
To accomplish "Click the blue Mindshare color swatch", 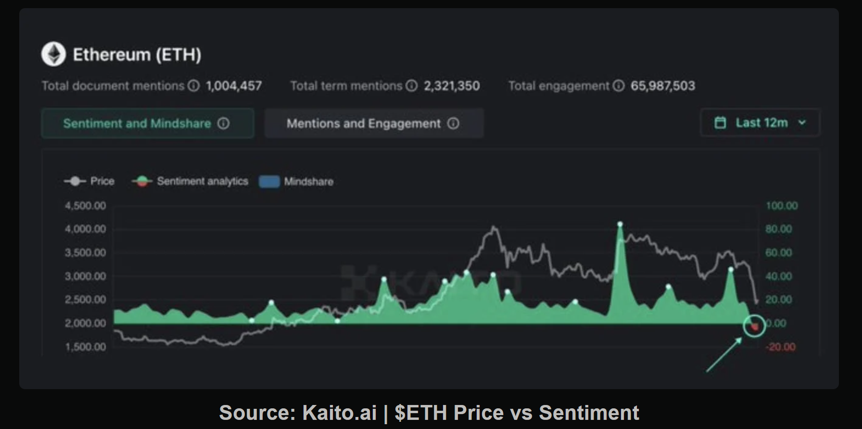I will tap(269, 182).
